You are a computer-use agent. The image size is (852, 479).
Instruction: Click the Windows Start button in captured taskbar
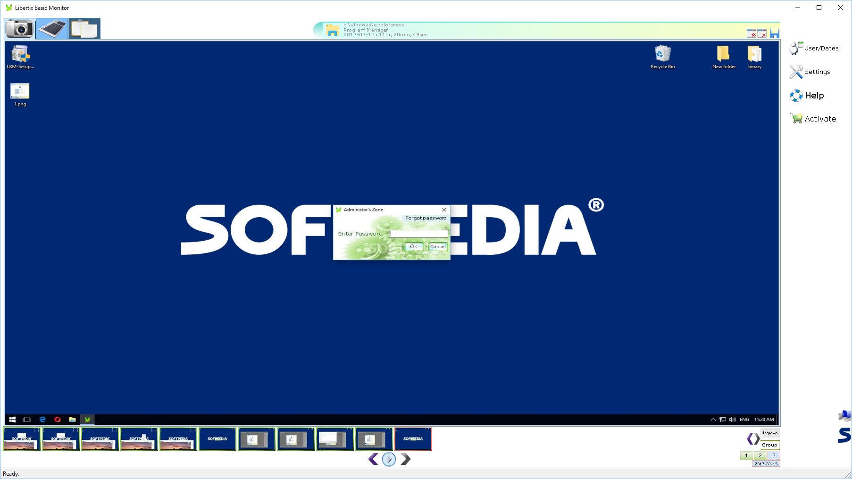pos(12,419)
